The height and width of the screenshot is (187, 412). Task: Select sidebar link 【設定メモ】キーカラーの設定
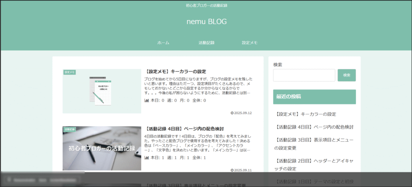pyautogui.click(x=306, y=114)
